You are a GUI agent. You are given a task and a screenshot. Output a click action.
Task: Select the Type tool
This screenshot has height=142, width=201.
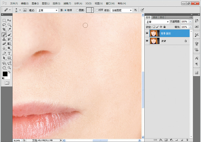coord(9,53)
